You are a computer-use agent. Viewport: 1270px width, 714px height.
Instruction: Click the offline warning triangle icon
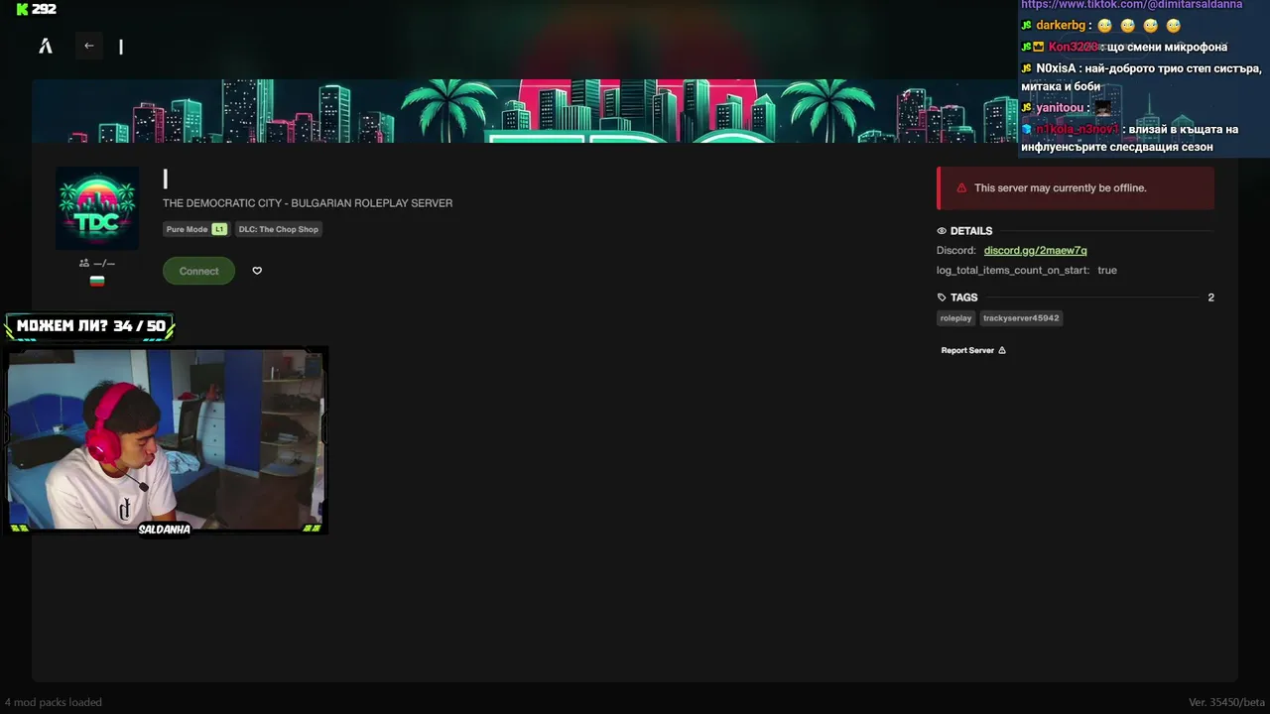click(960, 188)
